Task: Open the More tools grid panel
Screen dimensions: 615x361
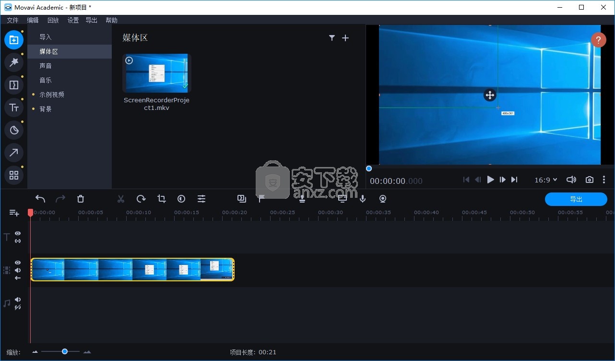Action: click(x=14, y=175)
